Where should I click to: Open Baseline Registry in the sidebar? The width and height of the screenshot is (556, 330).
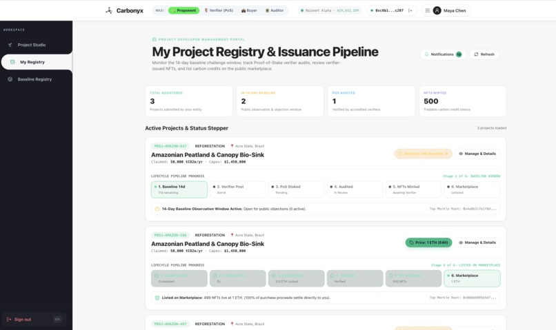[x=36, y=79]
